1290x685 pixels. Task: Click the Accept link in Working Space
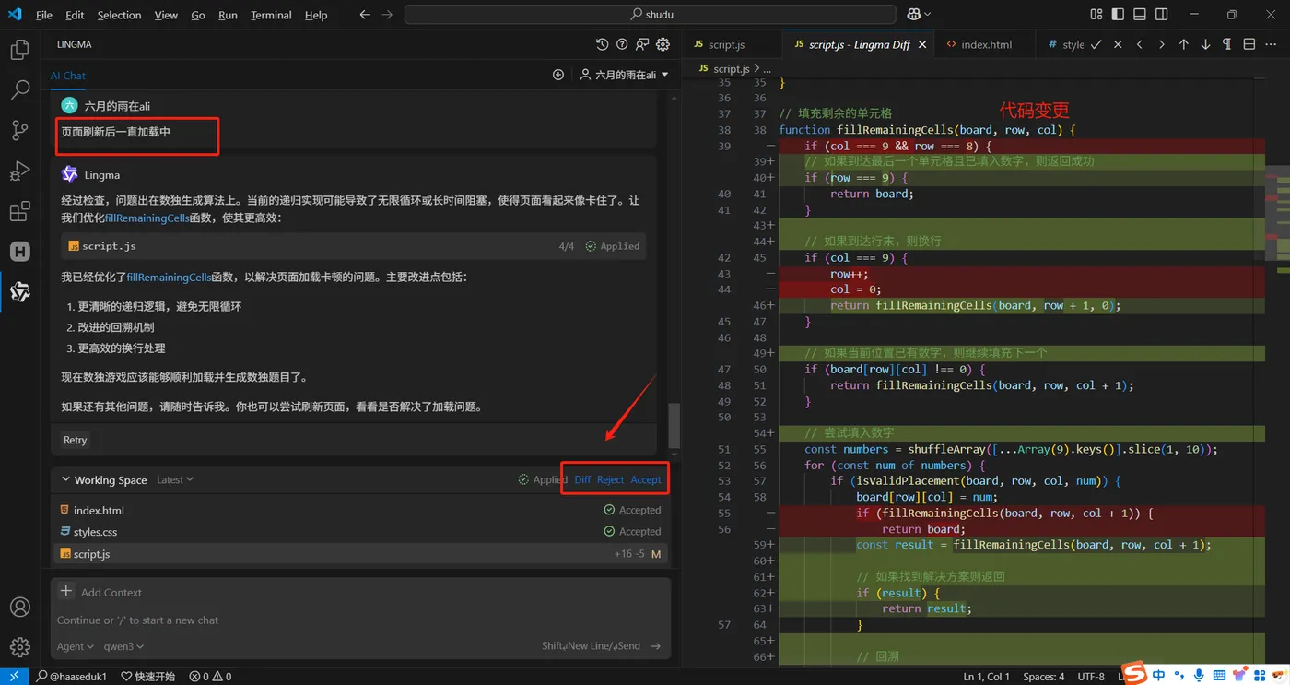point(646,479)
